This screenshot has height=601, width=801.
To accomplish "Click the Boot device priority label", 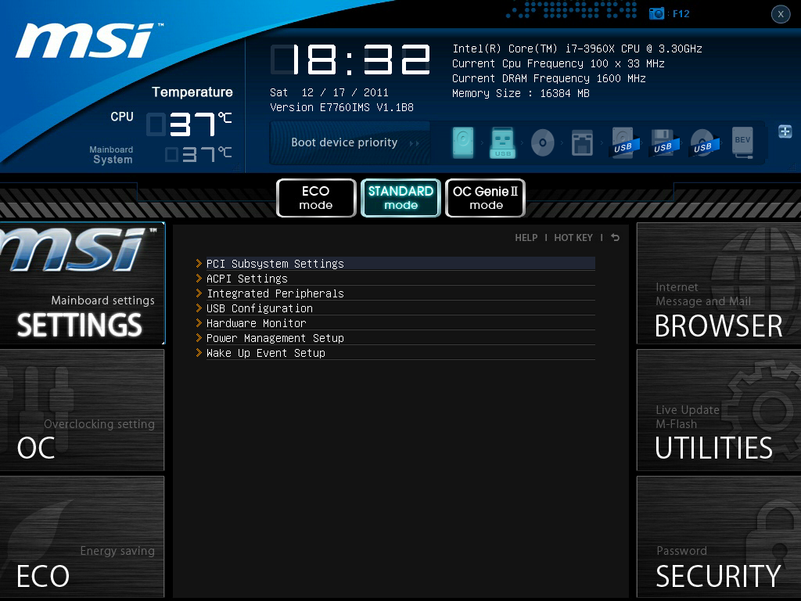I will [344, 142].
